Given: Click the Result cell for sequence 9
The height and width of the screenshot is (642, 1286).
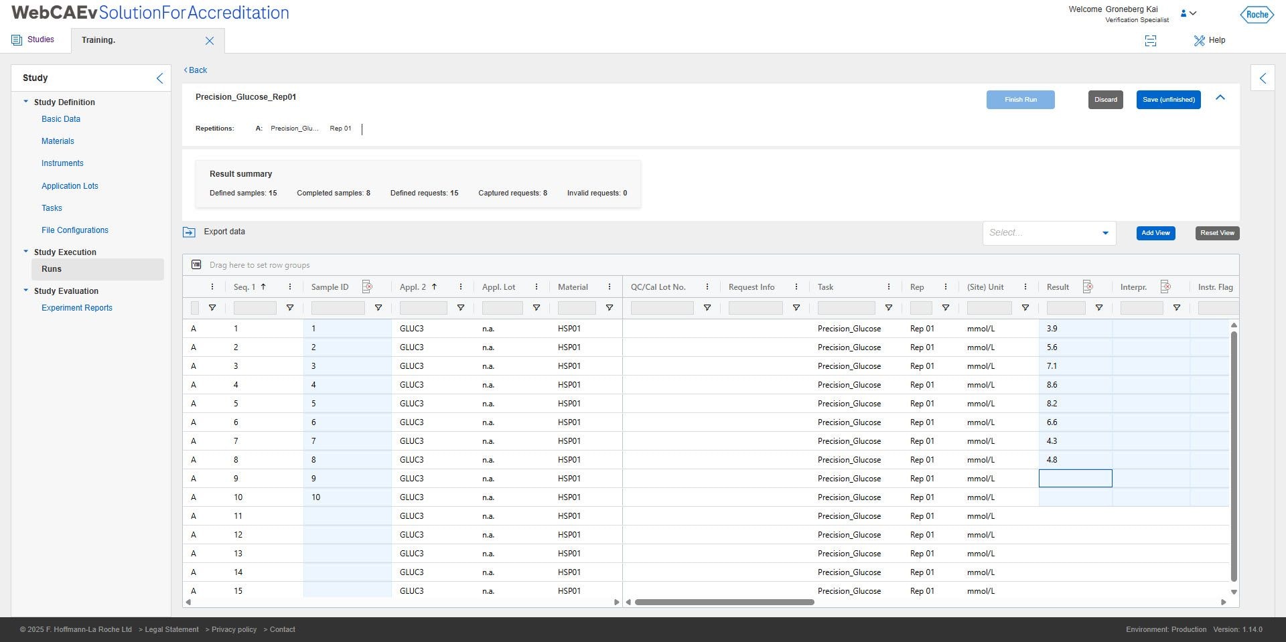Looking at the screenshot, I should (x=1075, y=478).
